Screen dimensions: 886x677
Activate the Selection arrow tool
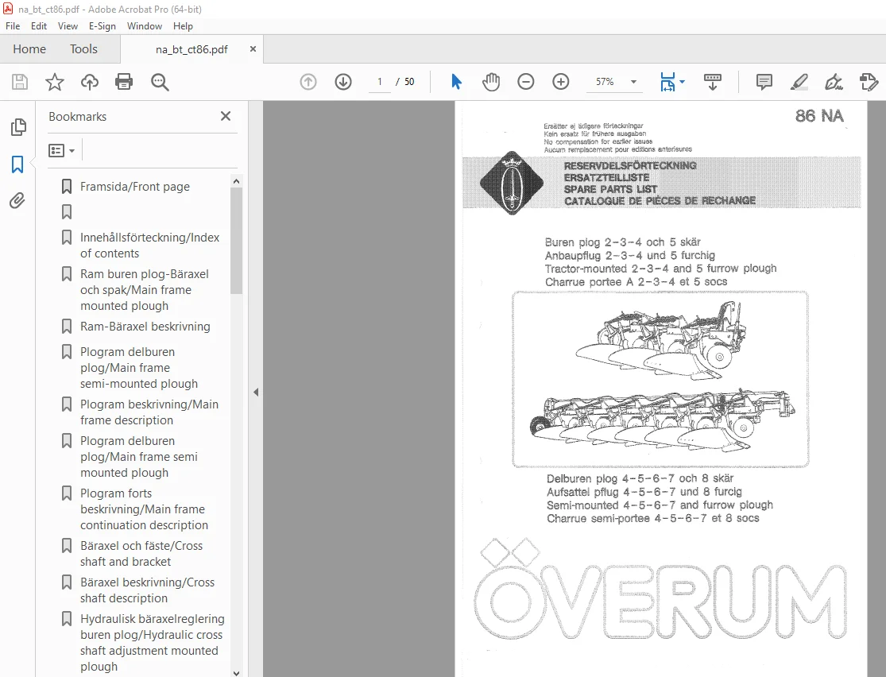pyautogui.click(x=457, y=82)
